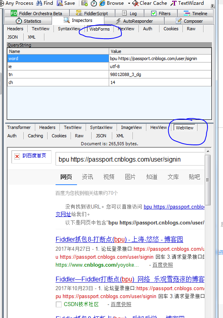Click the WebView vertical scrollbar thumb
This screenshot has width=223, height=318.
[x=208, y=180]
